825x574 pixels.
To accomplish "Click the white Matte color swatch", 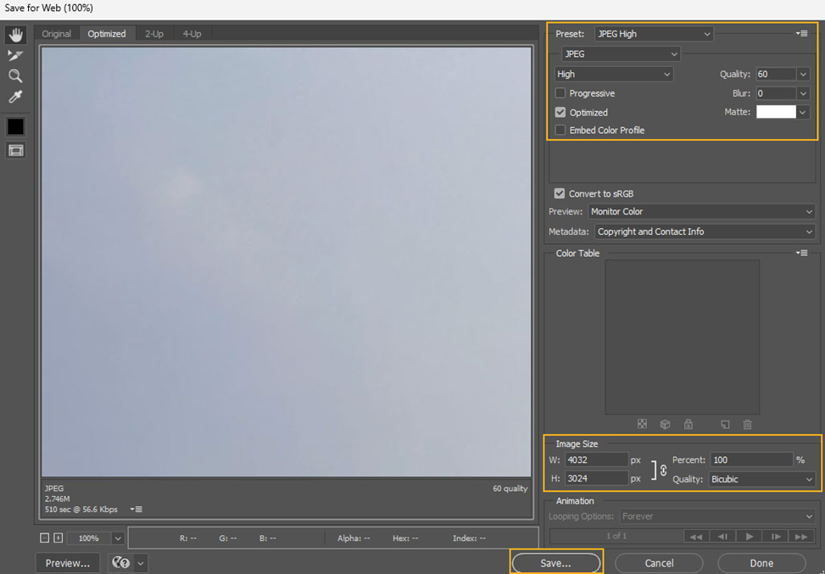I will tap(776, 112).
